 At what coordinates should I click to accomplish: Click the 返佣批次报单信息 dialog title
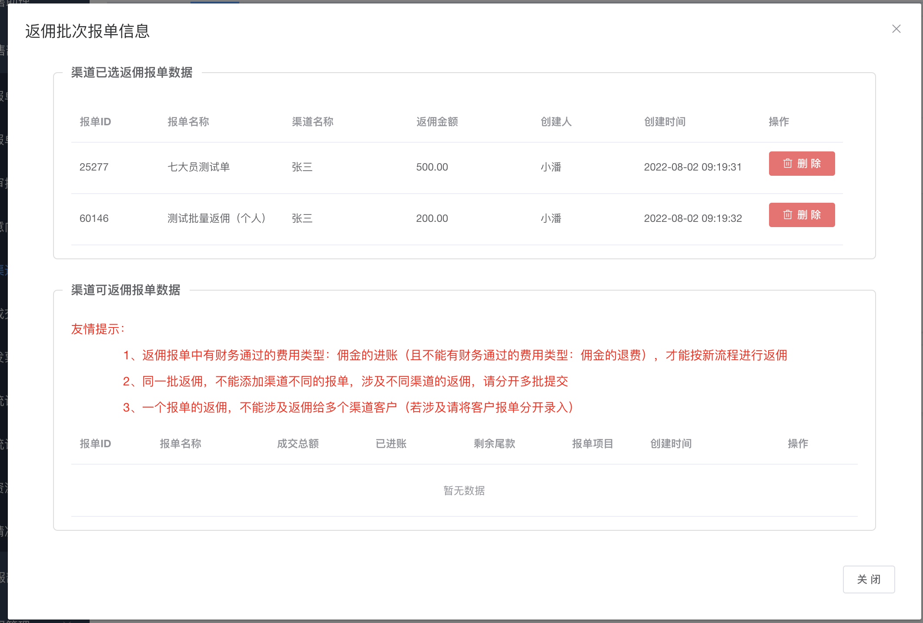coord(87,31)
